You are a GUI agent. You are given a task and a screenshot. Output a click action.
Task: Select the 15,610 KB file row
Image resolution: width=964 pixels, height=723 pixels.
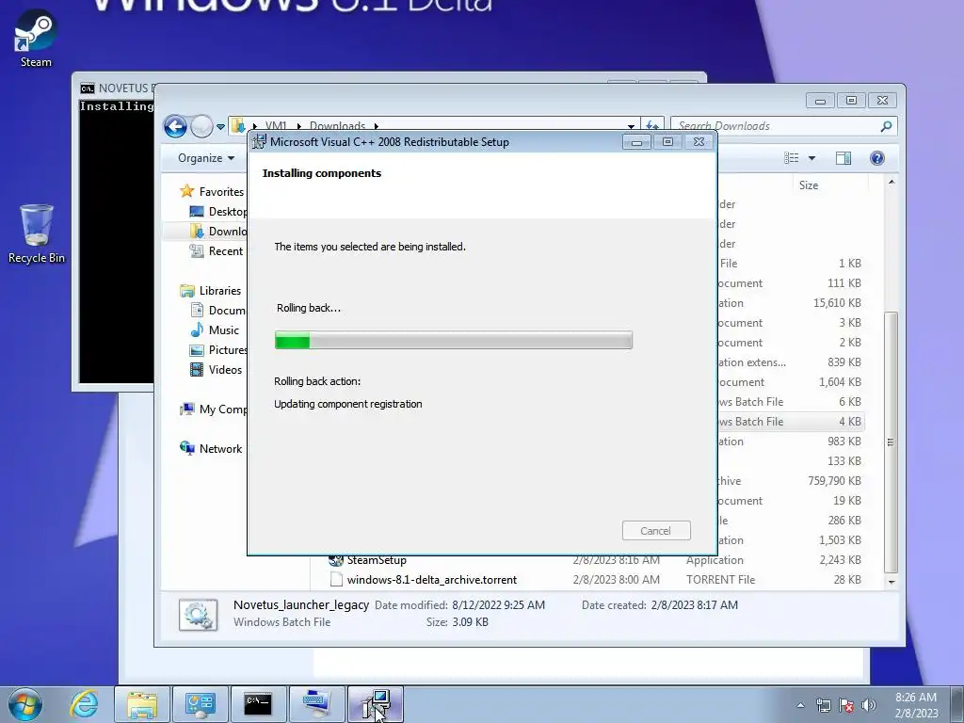click(790, 303)
